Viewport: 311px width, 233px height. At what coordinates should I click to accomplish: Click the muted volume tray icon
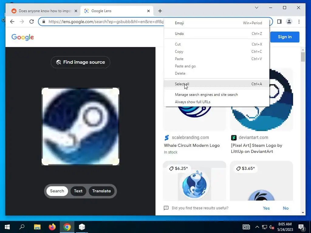point(272,227)
